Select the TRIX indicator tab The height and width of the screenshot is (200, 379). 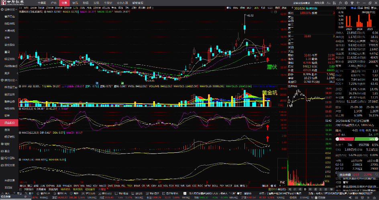pyautogui.click(x=130, y=186)
